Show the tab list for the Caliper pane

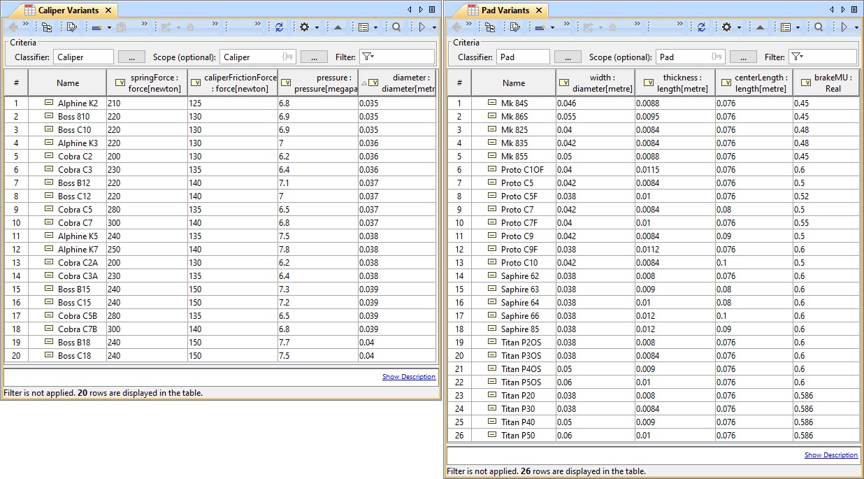pyautogui.click(x=432, y=10)
